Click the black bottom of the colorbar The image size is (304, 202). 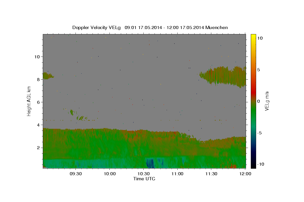[253, 166]
